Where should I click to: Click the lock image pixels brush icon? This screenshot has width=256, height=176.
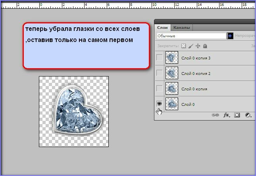[x=191, y=46]
